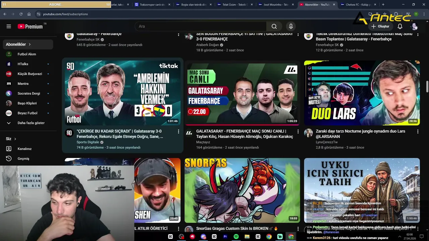Screen dimensions: 429x241
Task: Click the Ataberk Doğan channel name
Action: [207, 45]
